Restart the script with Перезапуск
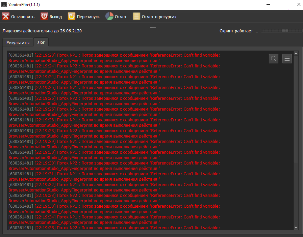303x237 pixels. (x=84, y=17)
